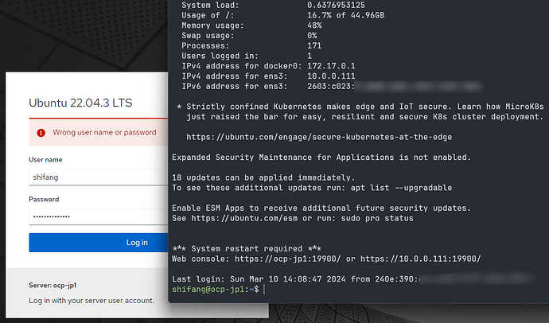This screenshot has height=323, width=549.
Task: Click the 'Server: ocp-jp1' text
Action: tap(53, 285)
